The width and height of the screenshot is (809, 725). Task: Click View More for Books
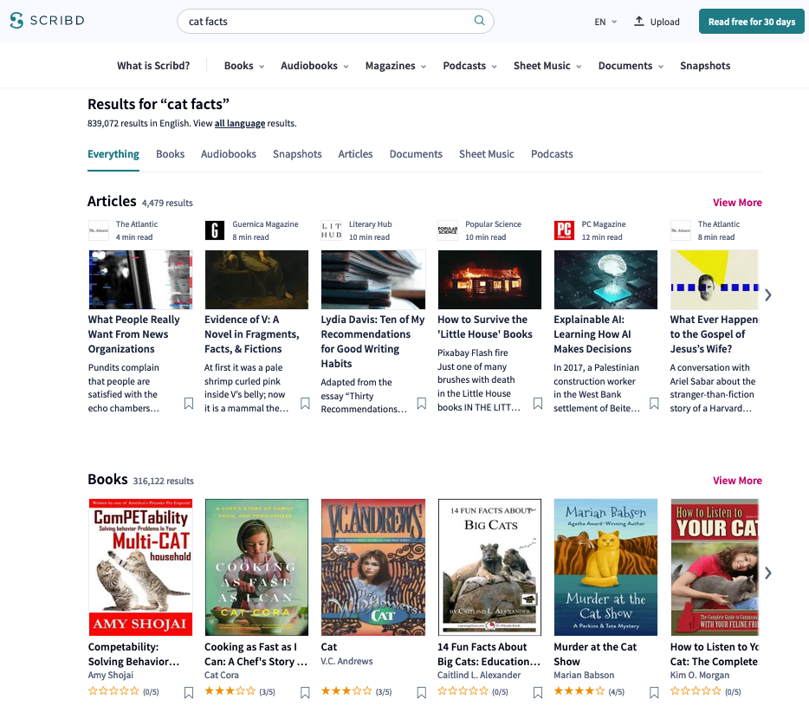pos(737,481)
